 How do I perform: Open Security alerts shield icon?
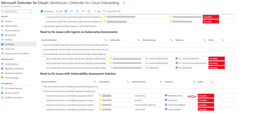[2, 35]
